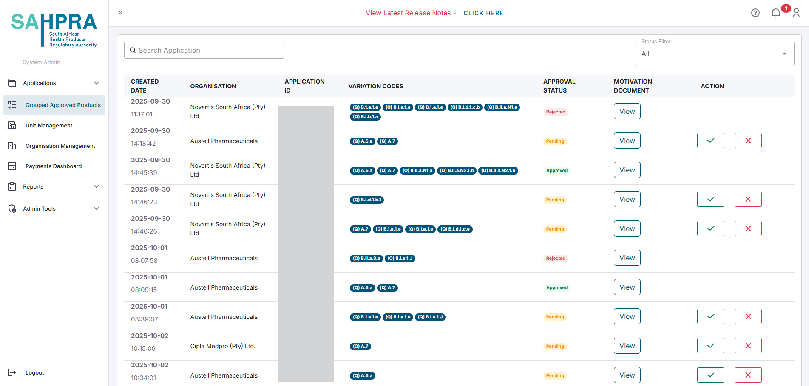Image resolution: width=809 pixels, height=386 pixels.
Task: Expand the Reports menu section
Action: [54, 186]
